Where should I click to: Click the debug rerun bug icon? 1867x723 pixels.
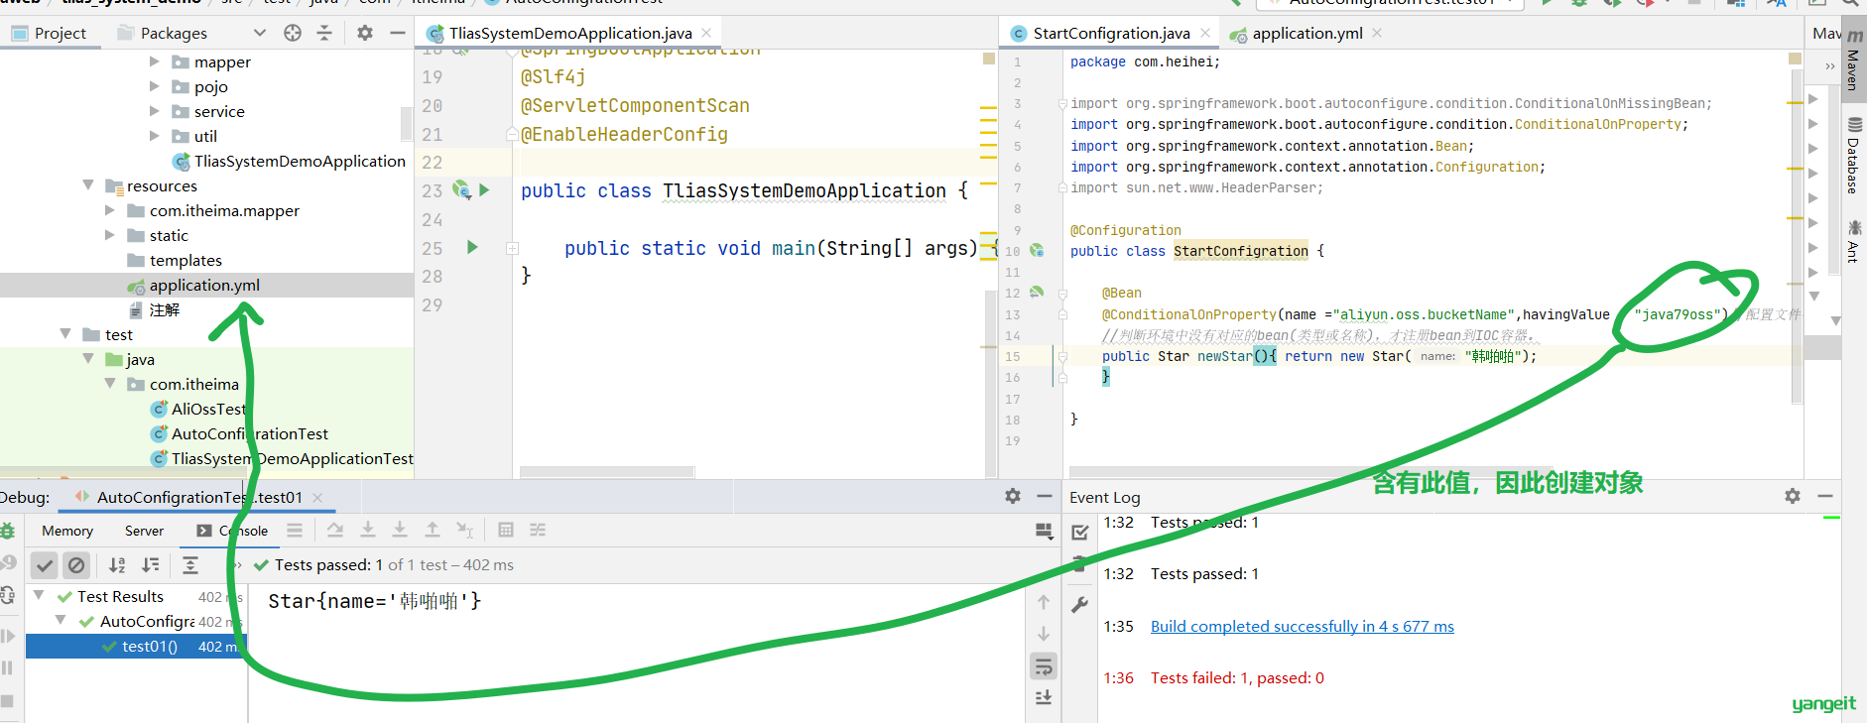pyautogui.click(x=8, y=531)
